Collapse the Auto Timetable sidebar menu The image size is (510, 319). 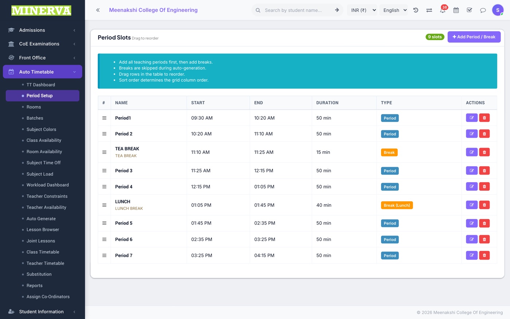click(42, 72)
